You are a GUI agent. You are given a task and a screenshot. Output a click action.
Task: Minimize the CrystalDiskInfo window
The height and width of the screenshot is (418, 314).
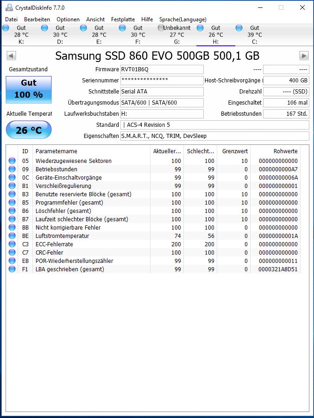[260, 7]
